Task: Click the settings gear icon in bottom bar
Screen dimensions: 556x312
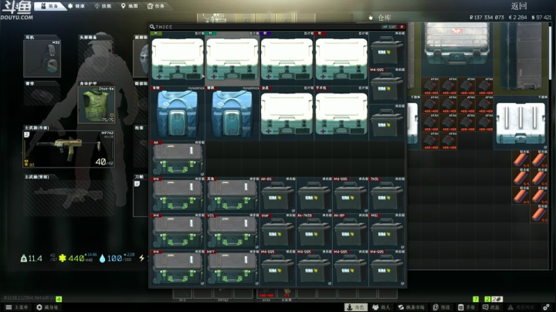Action: (x=547, y=307)
